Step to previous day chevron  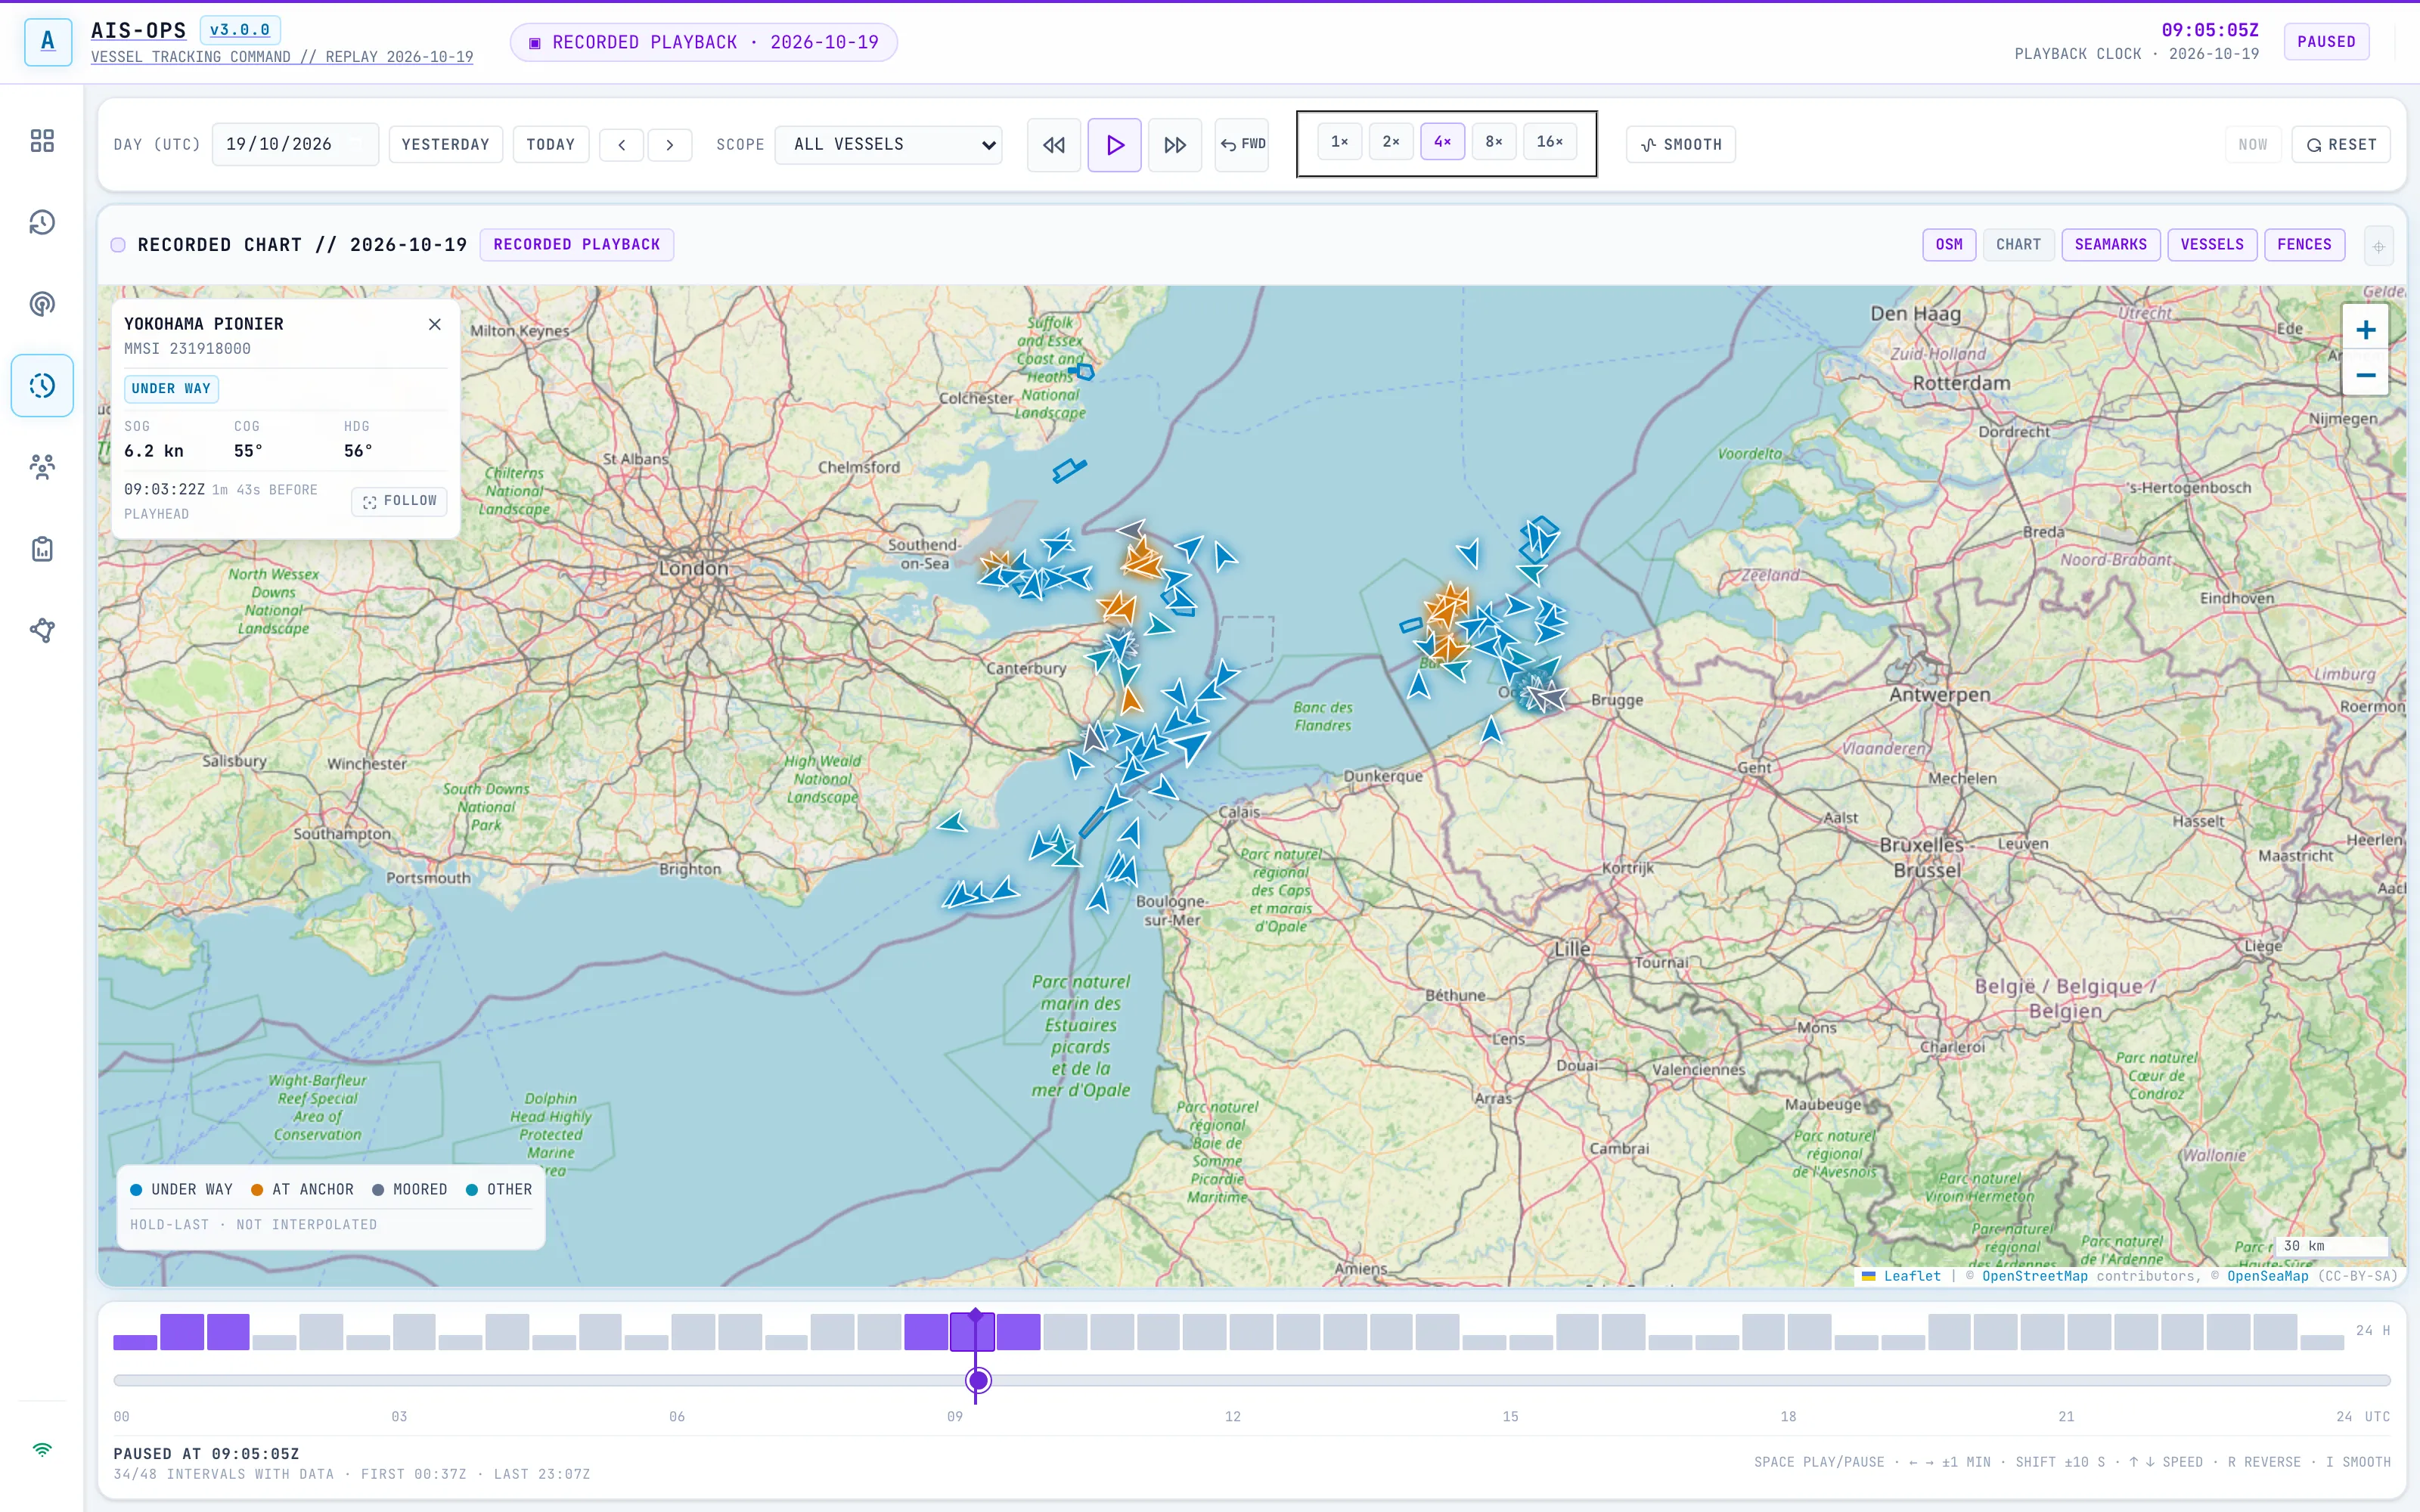tap(621, 145)
